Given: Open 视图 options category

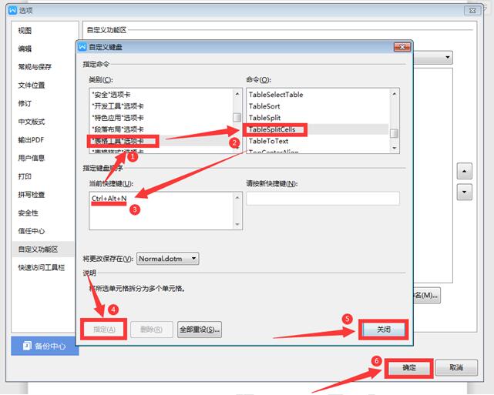Looking at the screenshot, I should pyautogui.click(x=25, y=31).
